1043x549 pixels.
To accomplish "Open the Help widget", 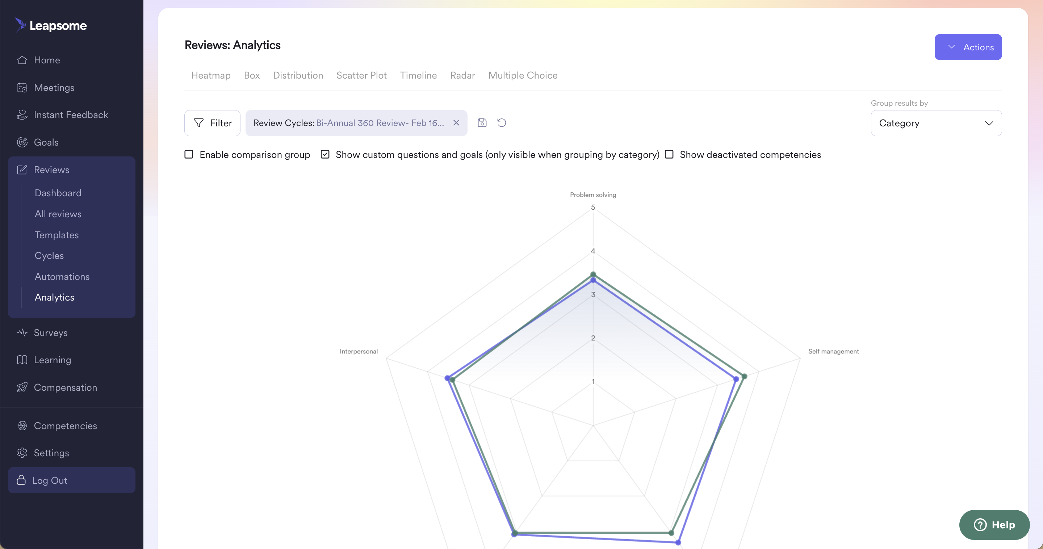I will click(x=994, y=525).
